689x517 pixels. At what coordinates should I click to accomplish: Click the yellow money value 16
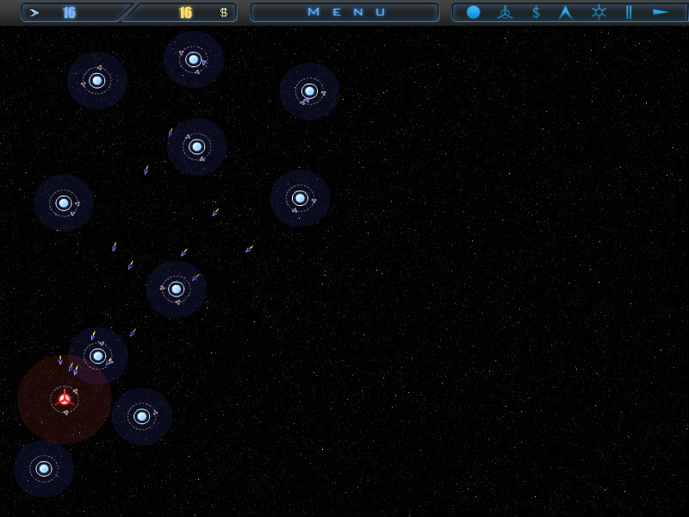[x=185, y=13]
